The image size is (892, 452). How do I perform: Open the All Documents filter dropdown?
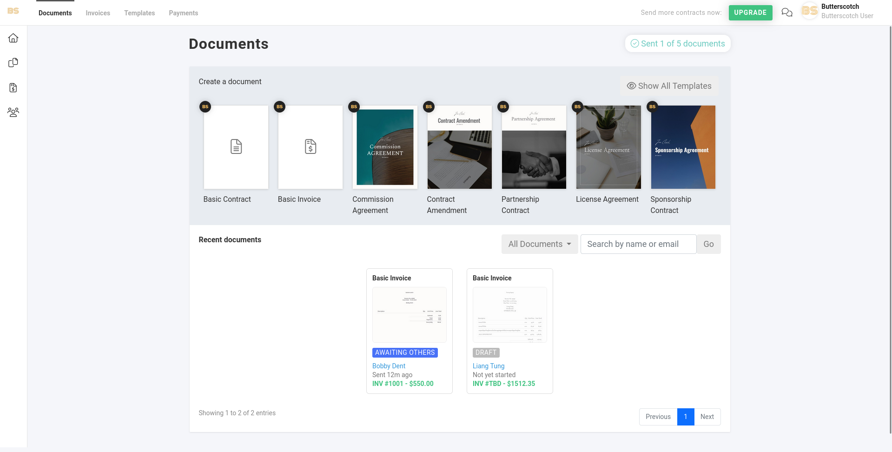pyautogui.click(x=540, y=244)
